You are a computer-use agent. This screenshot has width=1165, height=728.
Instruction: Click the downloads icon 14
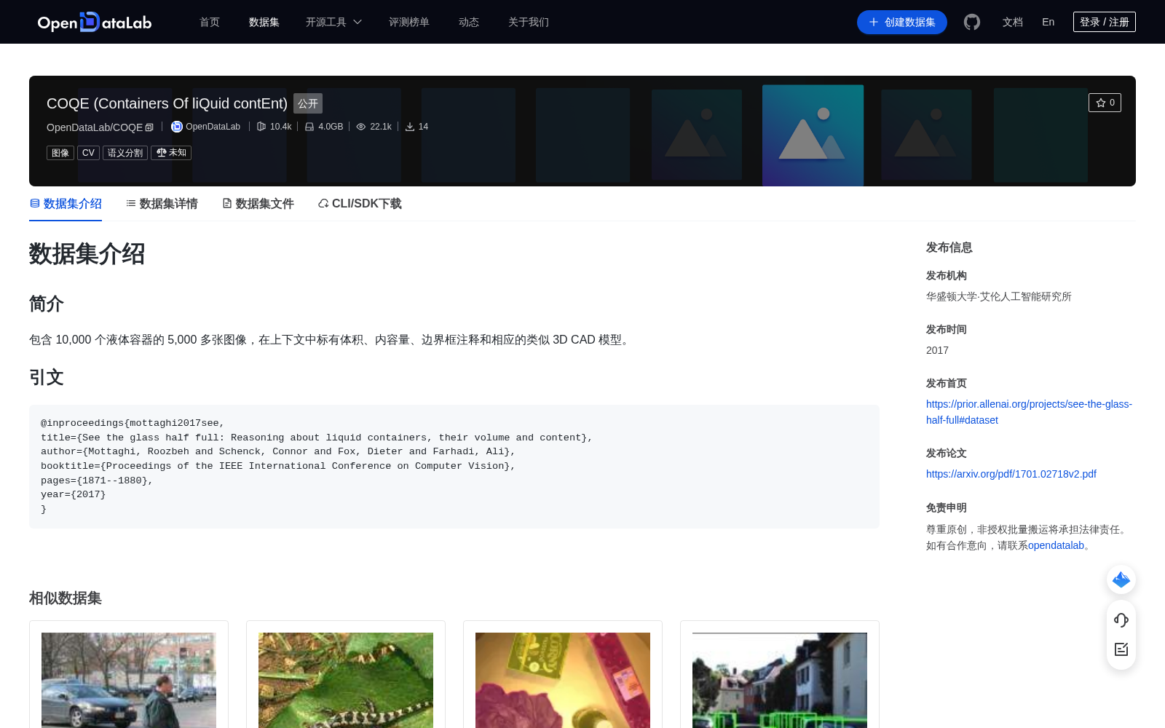tap(410, 127)
